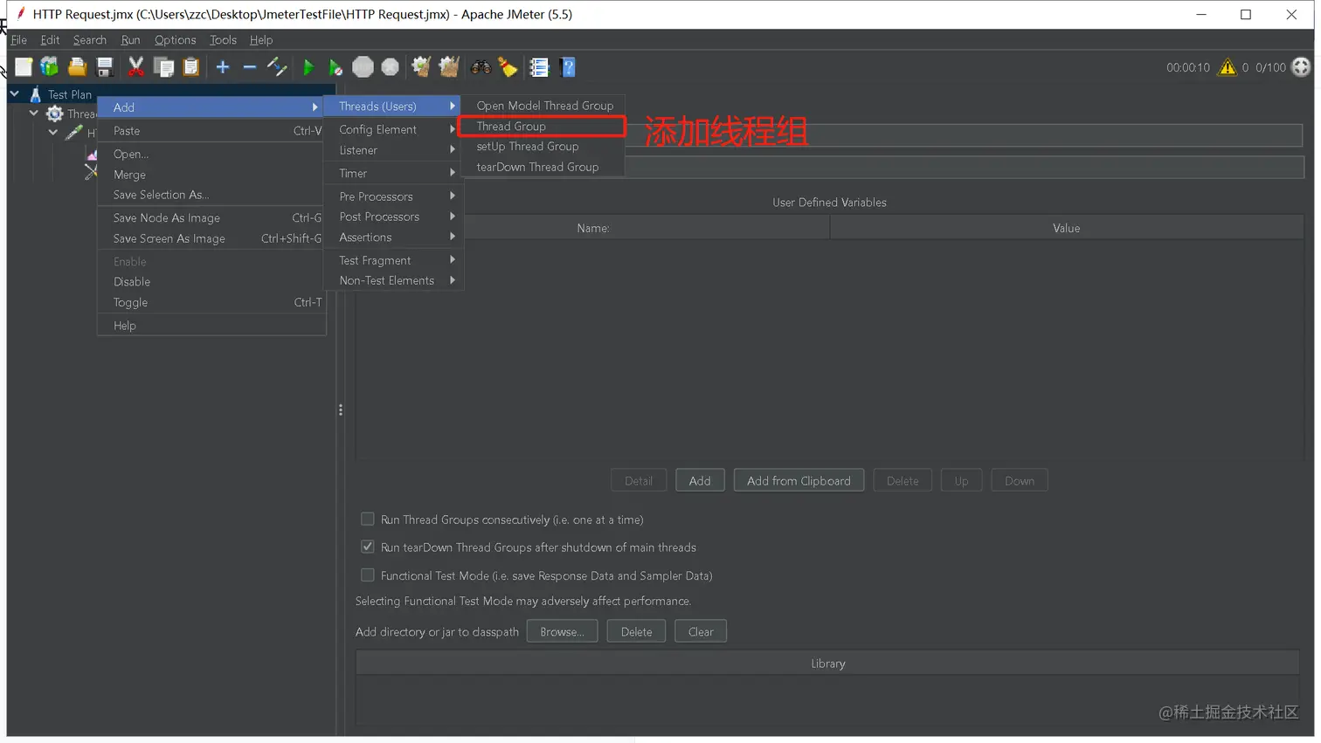1321x743 pixels.
Task: Open Search with binoculars icon
Action: click(481, 67)
